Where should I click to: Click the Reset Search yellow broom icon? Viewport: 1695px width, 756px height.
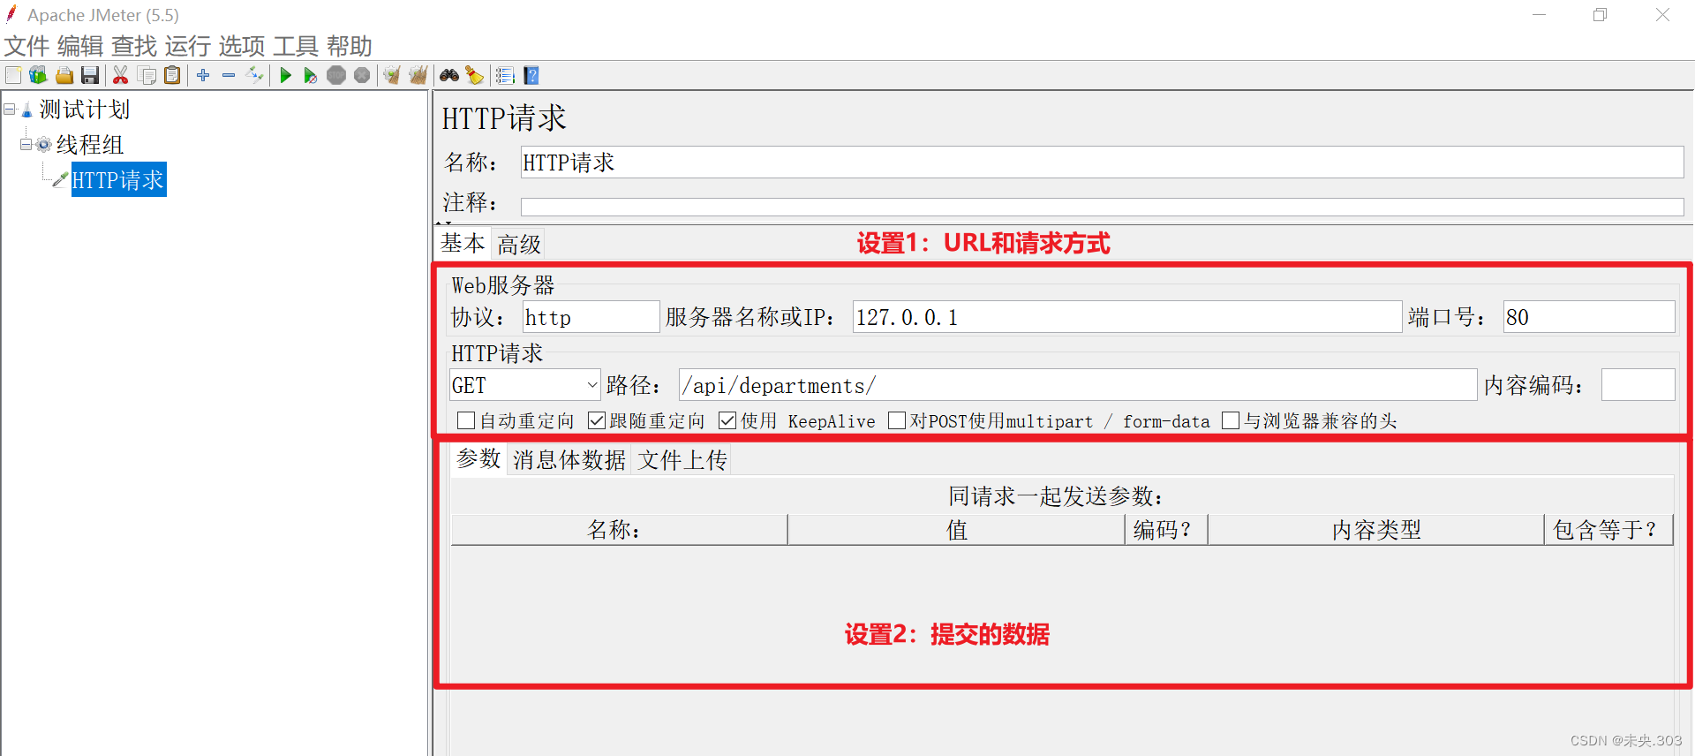point(475,75)
